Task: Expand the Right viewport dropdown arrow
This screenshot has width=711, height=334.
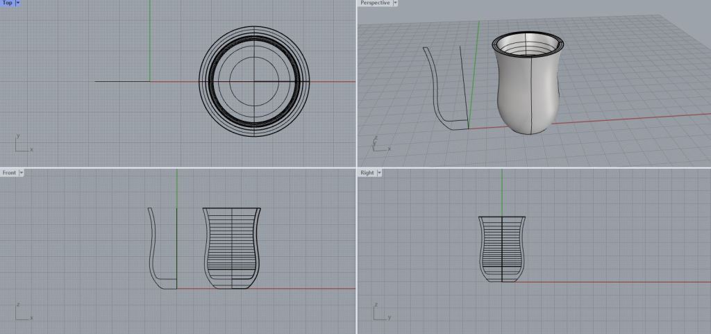Action: 380,172
